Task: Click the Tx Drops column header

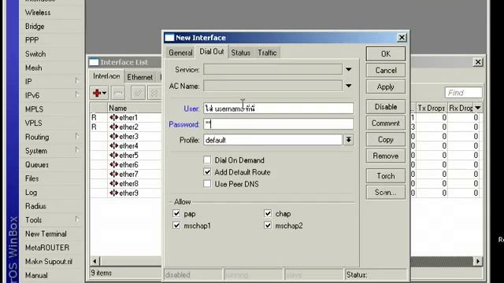Action: (431, 108)
